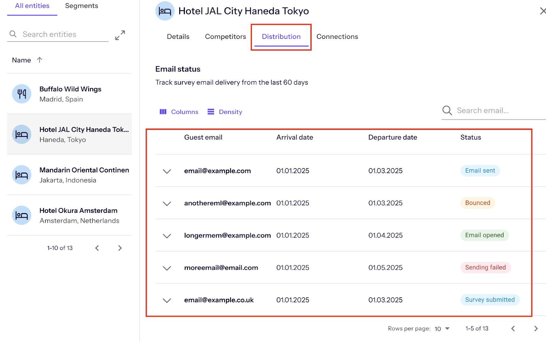546x341 pixels.
Task: Click the Sending failed status badge
Action: coord(486,267)
